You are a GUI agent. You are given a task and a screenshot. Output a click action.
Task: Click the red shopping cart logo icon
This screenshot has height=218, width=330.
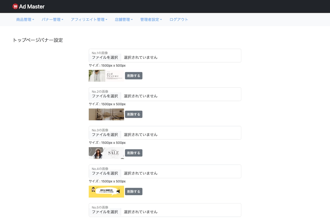pos(15,6)
